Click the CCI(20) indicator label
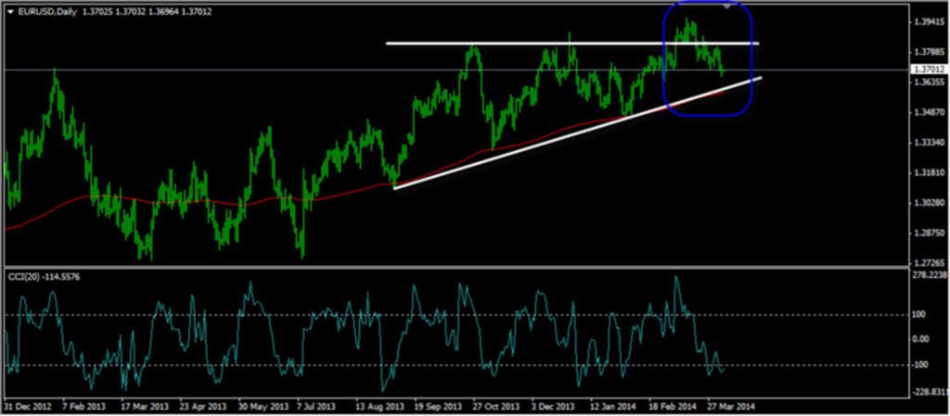Screen dimensions: 950x416 tap(22, 276)
